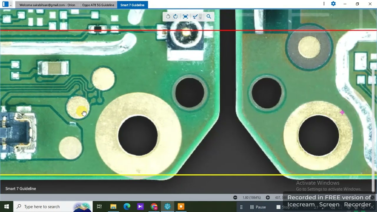Rotate the image counterclockwise
The height and width of the screenshot is (212, 377).
(x=168, y=16)
